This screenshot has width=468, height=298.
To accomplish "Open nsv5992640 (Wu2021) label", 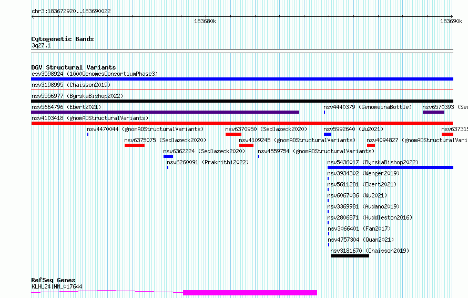I will [x=353, y=129].
